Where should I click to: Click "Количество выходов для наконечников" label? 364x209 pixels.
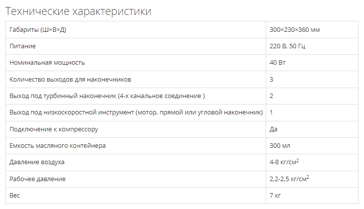pyautogui.click(x=71, y=79)
